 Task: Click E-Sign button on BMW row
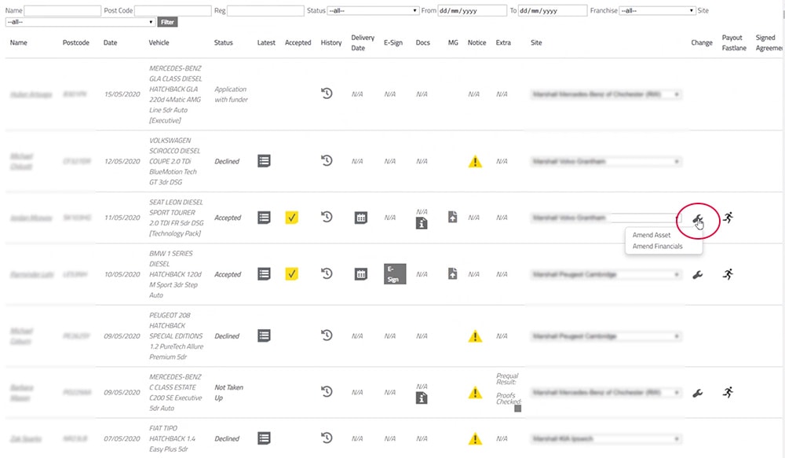pos(395,274)
